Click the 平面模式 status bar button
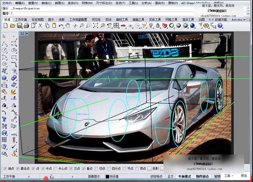 [x=184, y=176]
